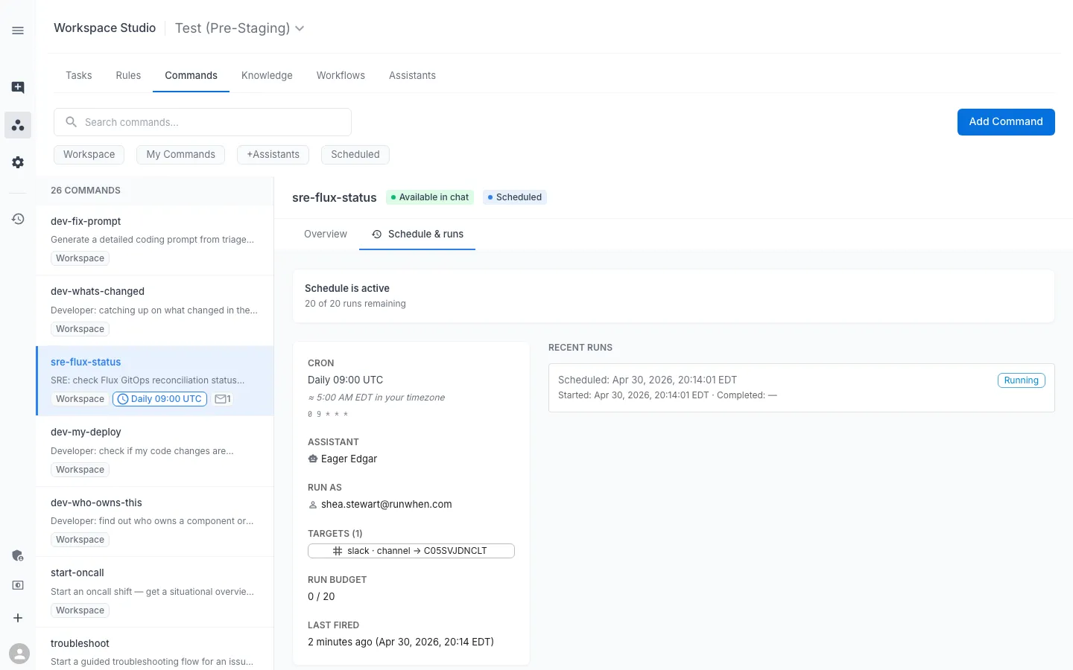The width and height of the screenshot is (1073, 670).
Task: Switch to the Overview tab
Action: pos(326,234)
